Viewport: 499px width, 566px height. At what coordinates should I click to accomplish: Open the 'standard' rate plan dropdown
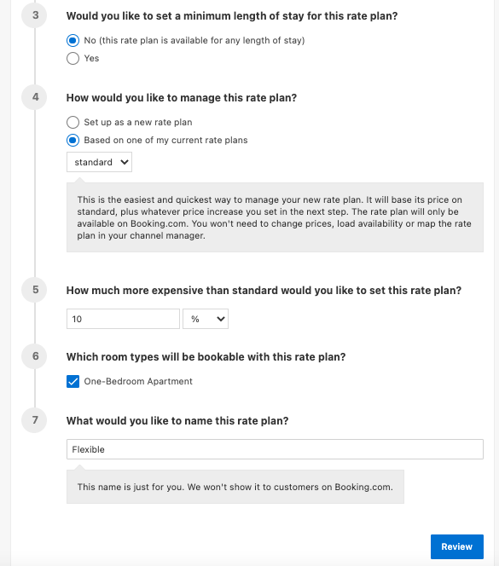99,162
